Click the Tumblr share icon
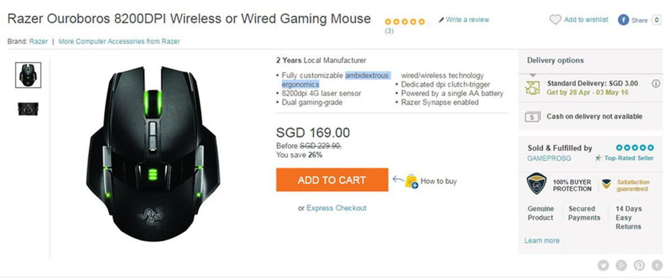Screen dimensions: 671x278 pyautogui.click(x=657, y=265)
